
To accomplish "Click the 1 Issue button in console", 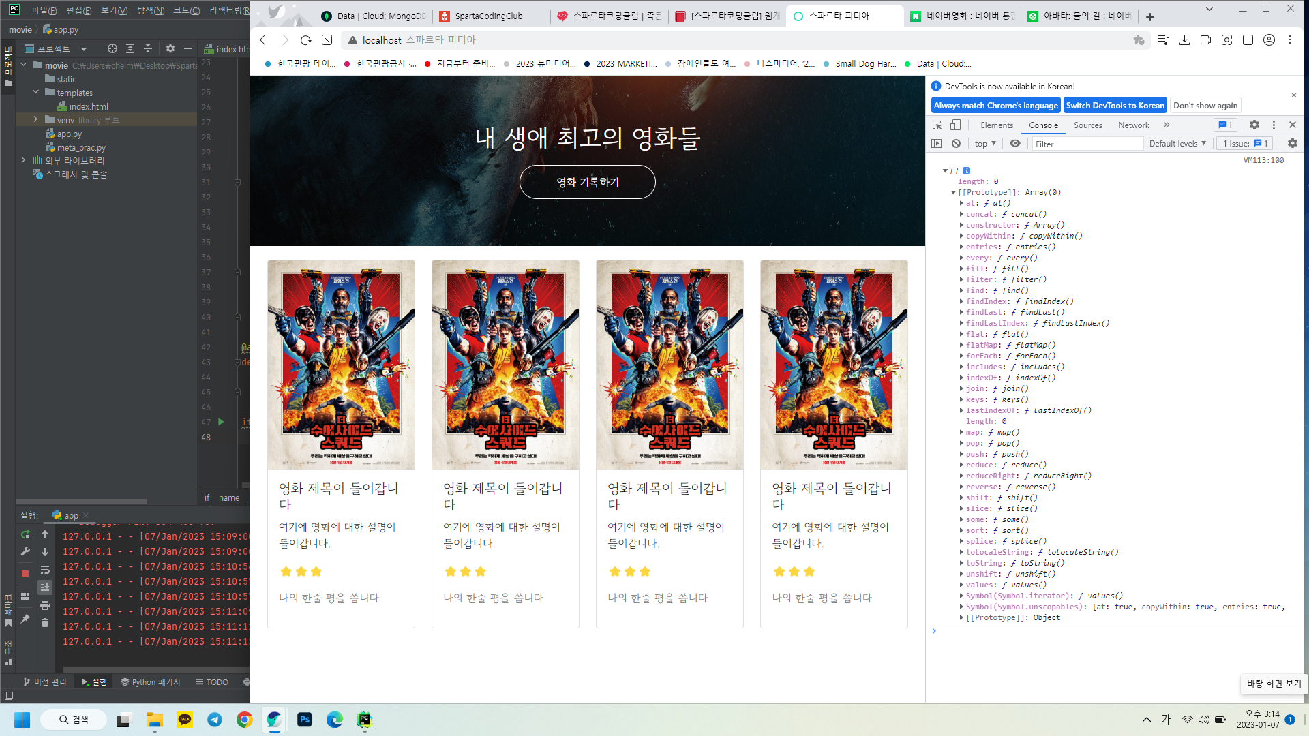I will click(x=1245, y=143).
